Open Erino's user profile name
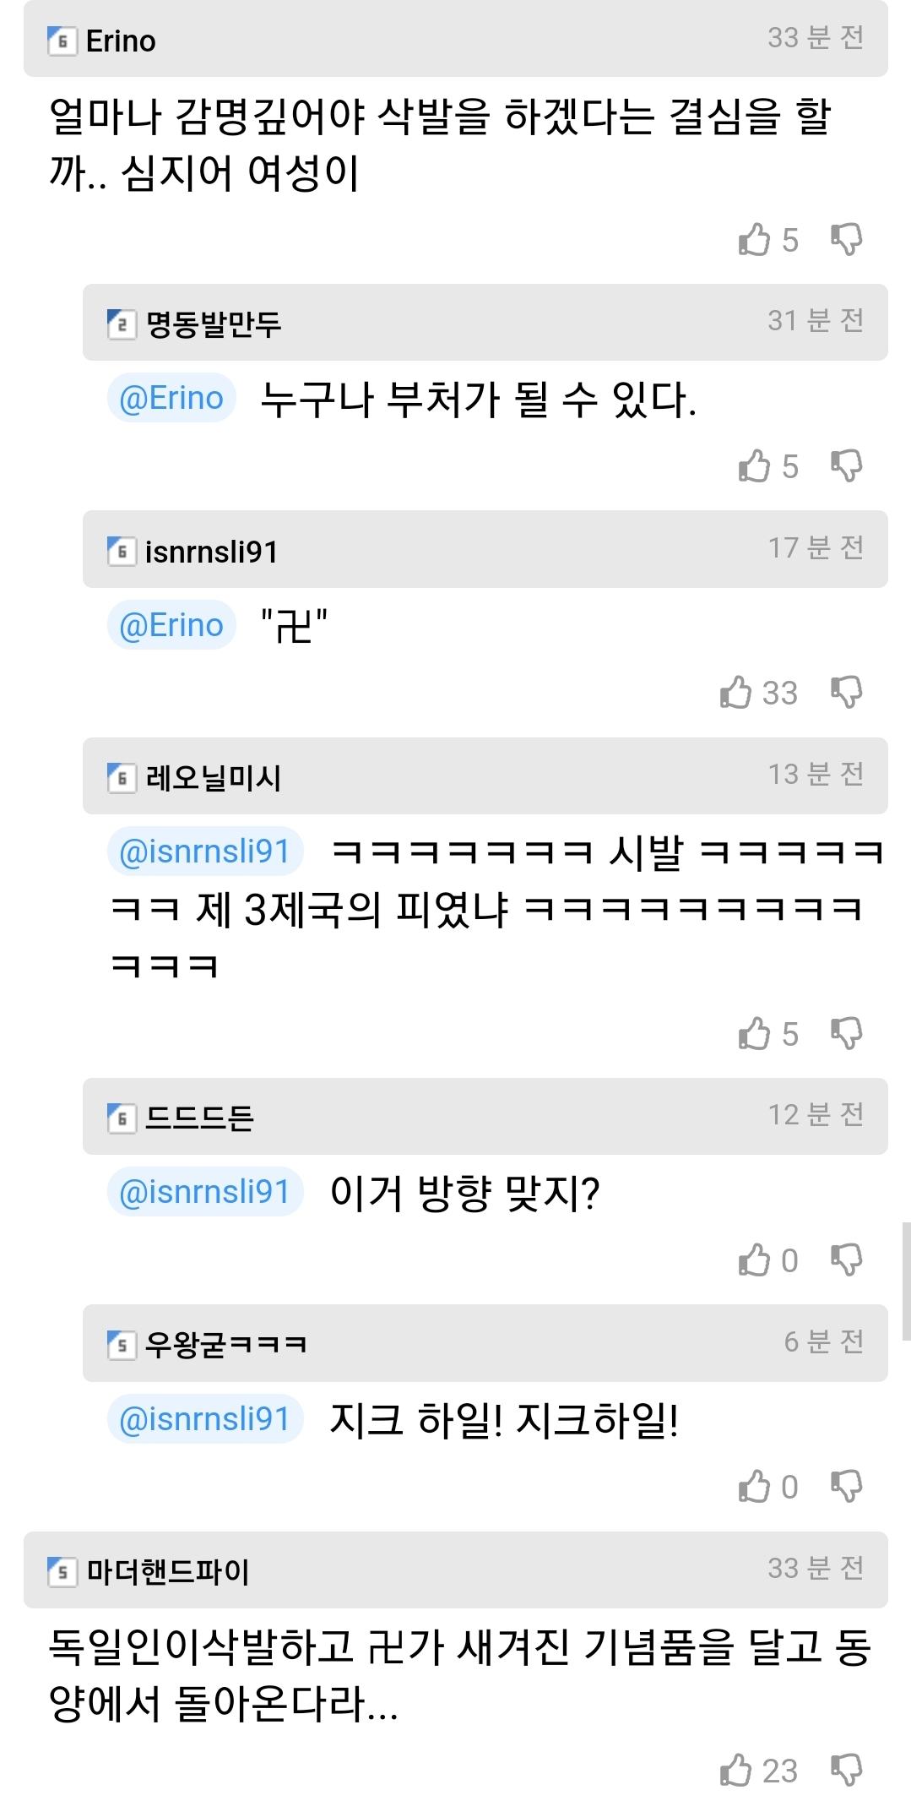 pyautogui.click(x=121, y=41)
